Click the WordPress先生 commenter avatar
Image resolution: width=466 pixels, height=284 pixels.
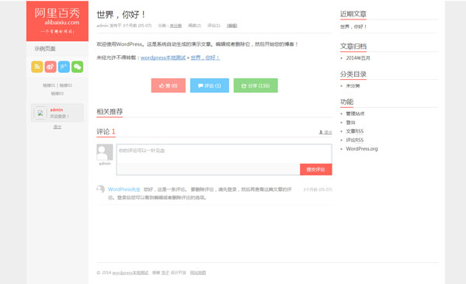[x=101, y=189]
